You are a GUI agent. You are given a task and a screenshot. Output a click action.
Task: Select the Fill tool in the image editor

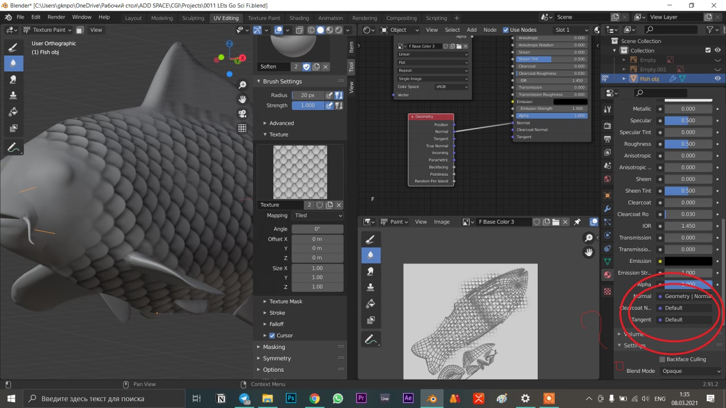pyautogui.click(x=371, y=304)
